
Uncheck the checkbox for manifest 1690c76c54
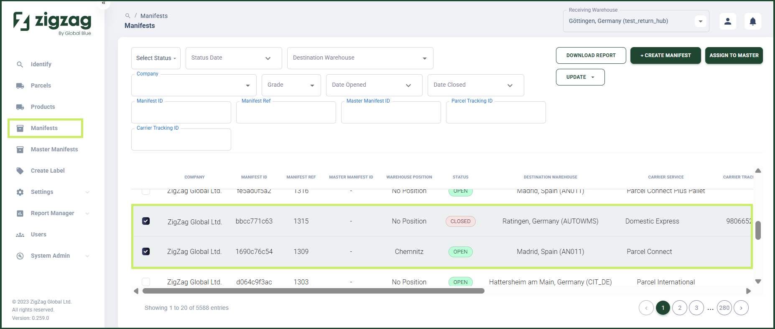(x=146, y=251)
